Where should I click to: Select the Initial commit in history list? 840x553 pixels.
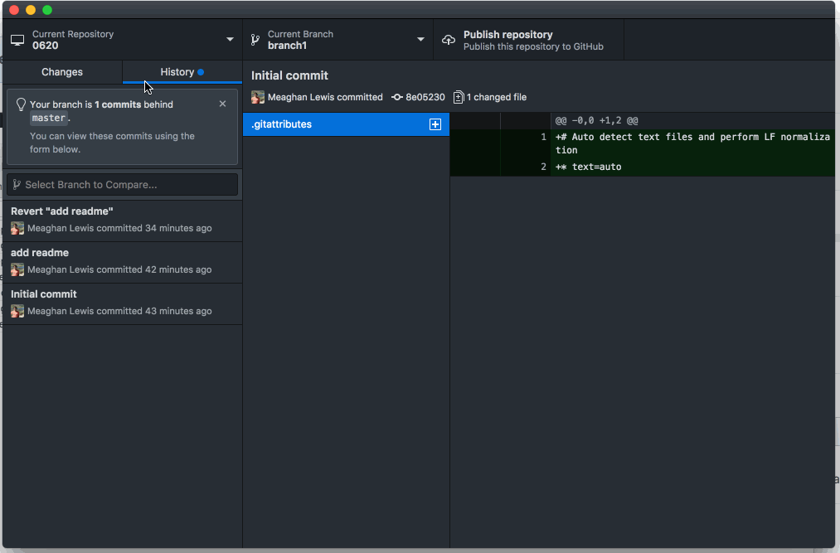click(122, 303)
